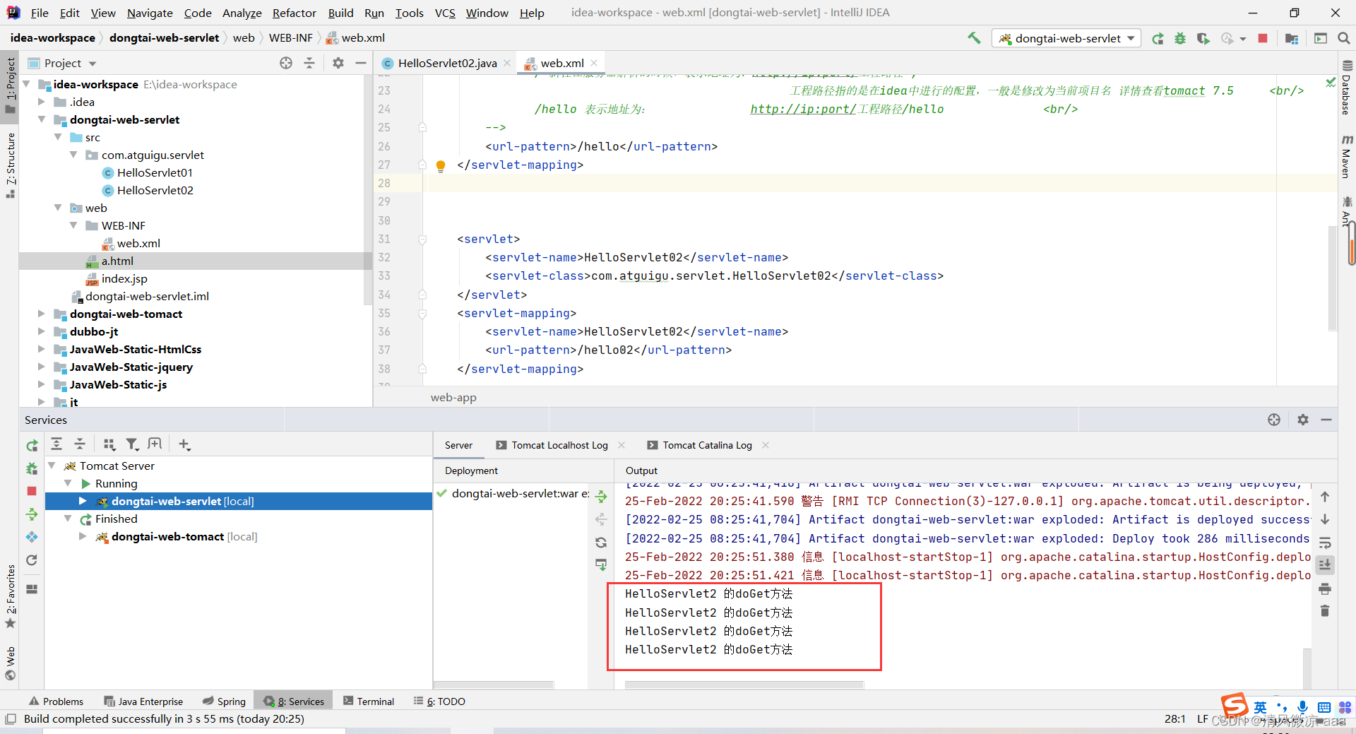Screen dimensions: 1356x734
Task: Open Project panel settings gear
Action: pos(338,63)
